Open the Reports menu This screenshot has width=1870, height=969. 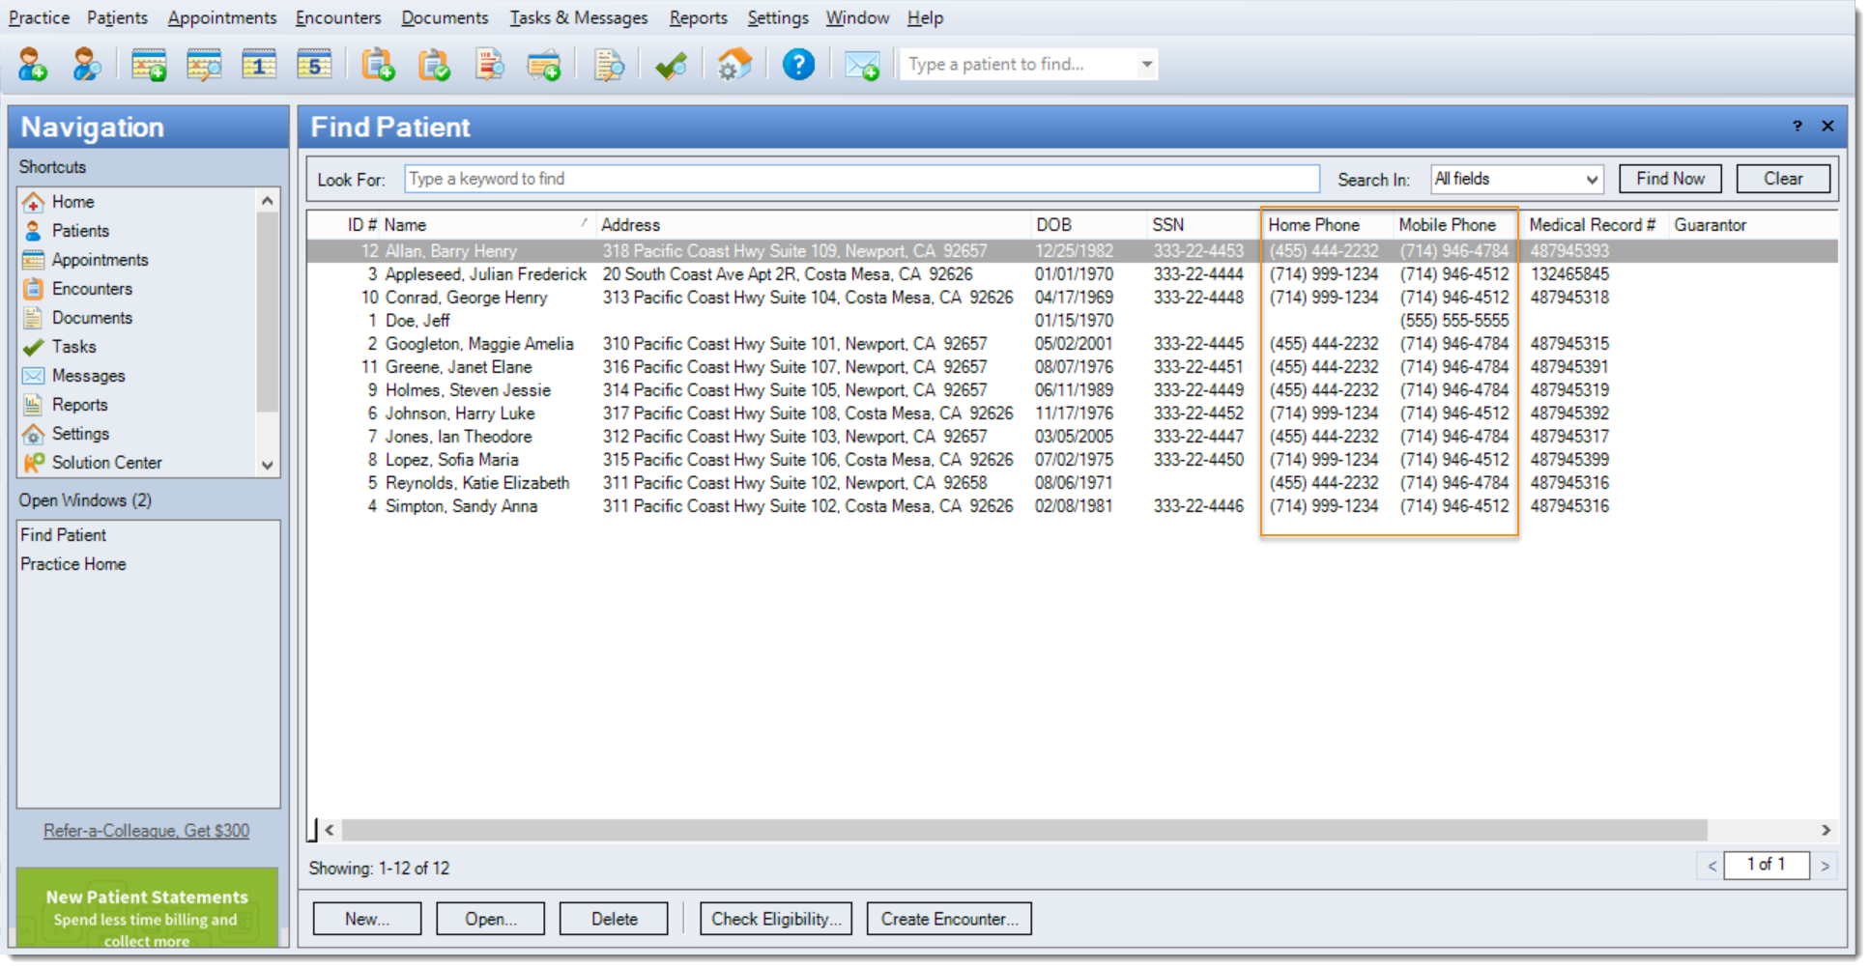coord(698,17)
